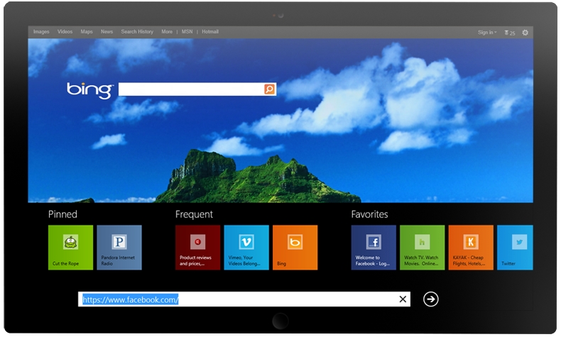Image resolution: width=561 pixels, height=337 pixels.
Task: Open the Product reviews and prices tile
Action: (197, 248)
